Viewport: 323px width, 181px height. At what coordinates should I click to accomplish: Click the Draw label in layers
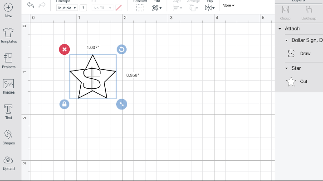pos(305,54)
